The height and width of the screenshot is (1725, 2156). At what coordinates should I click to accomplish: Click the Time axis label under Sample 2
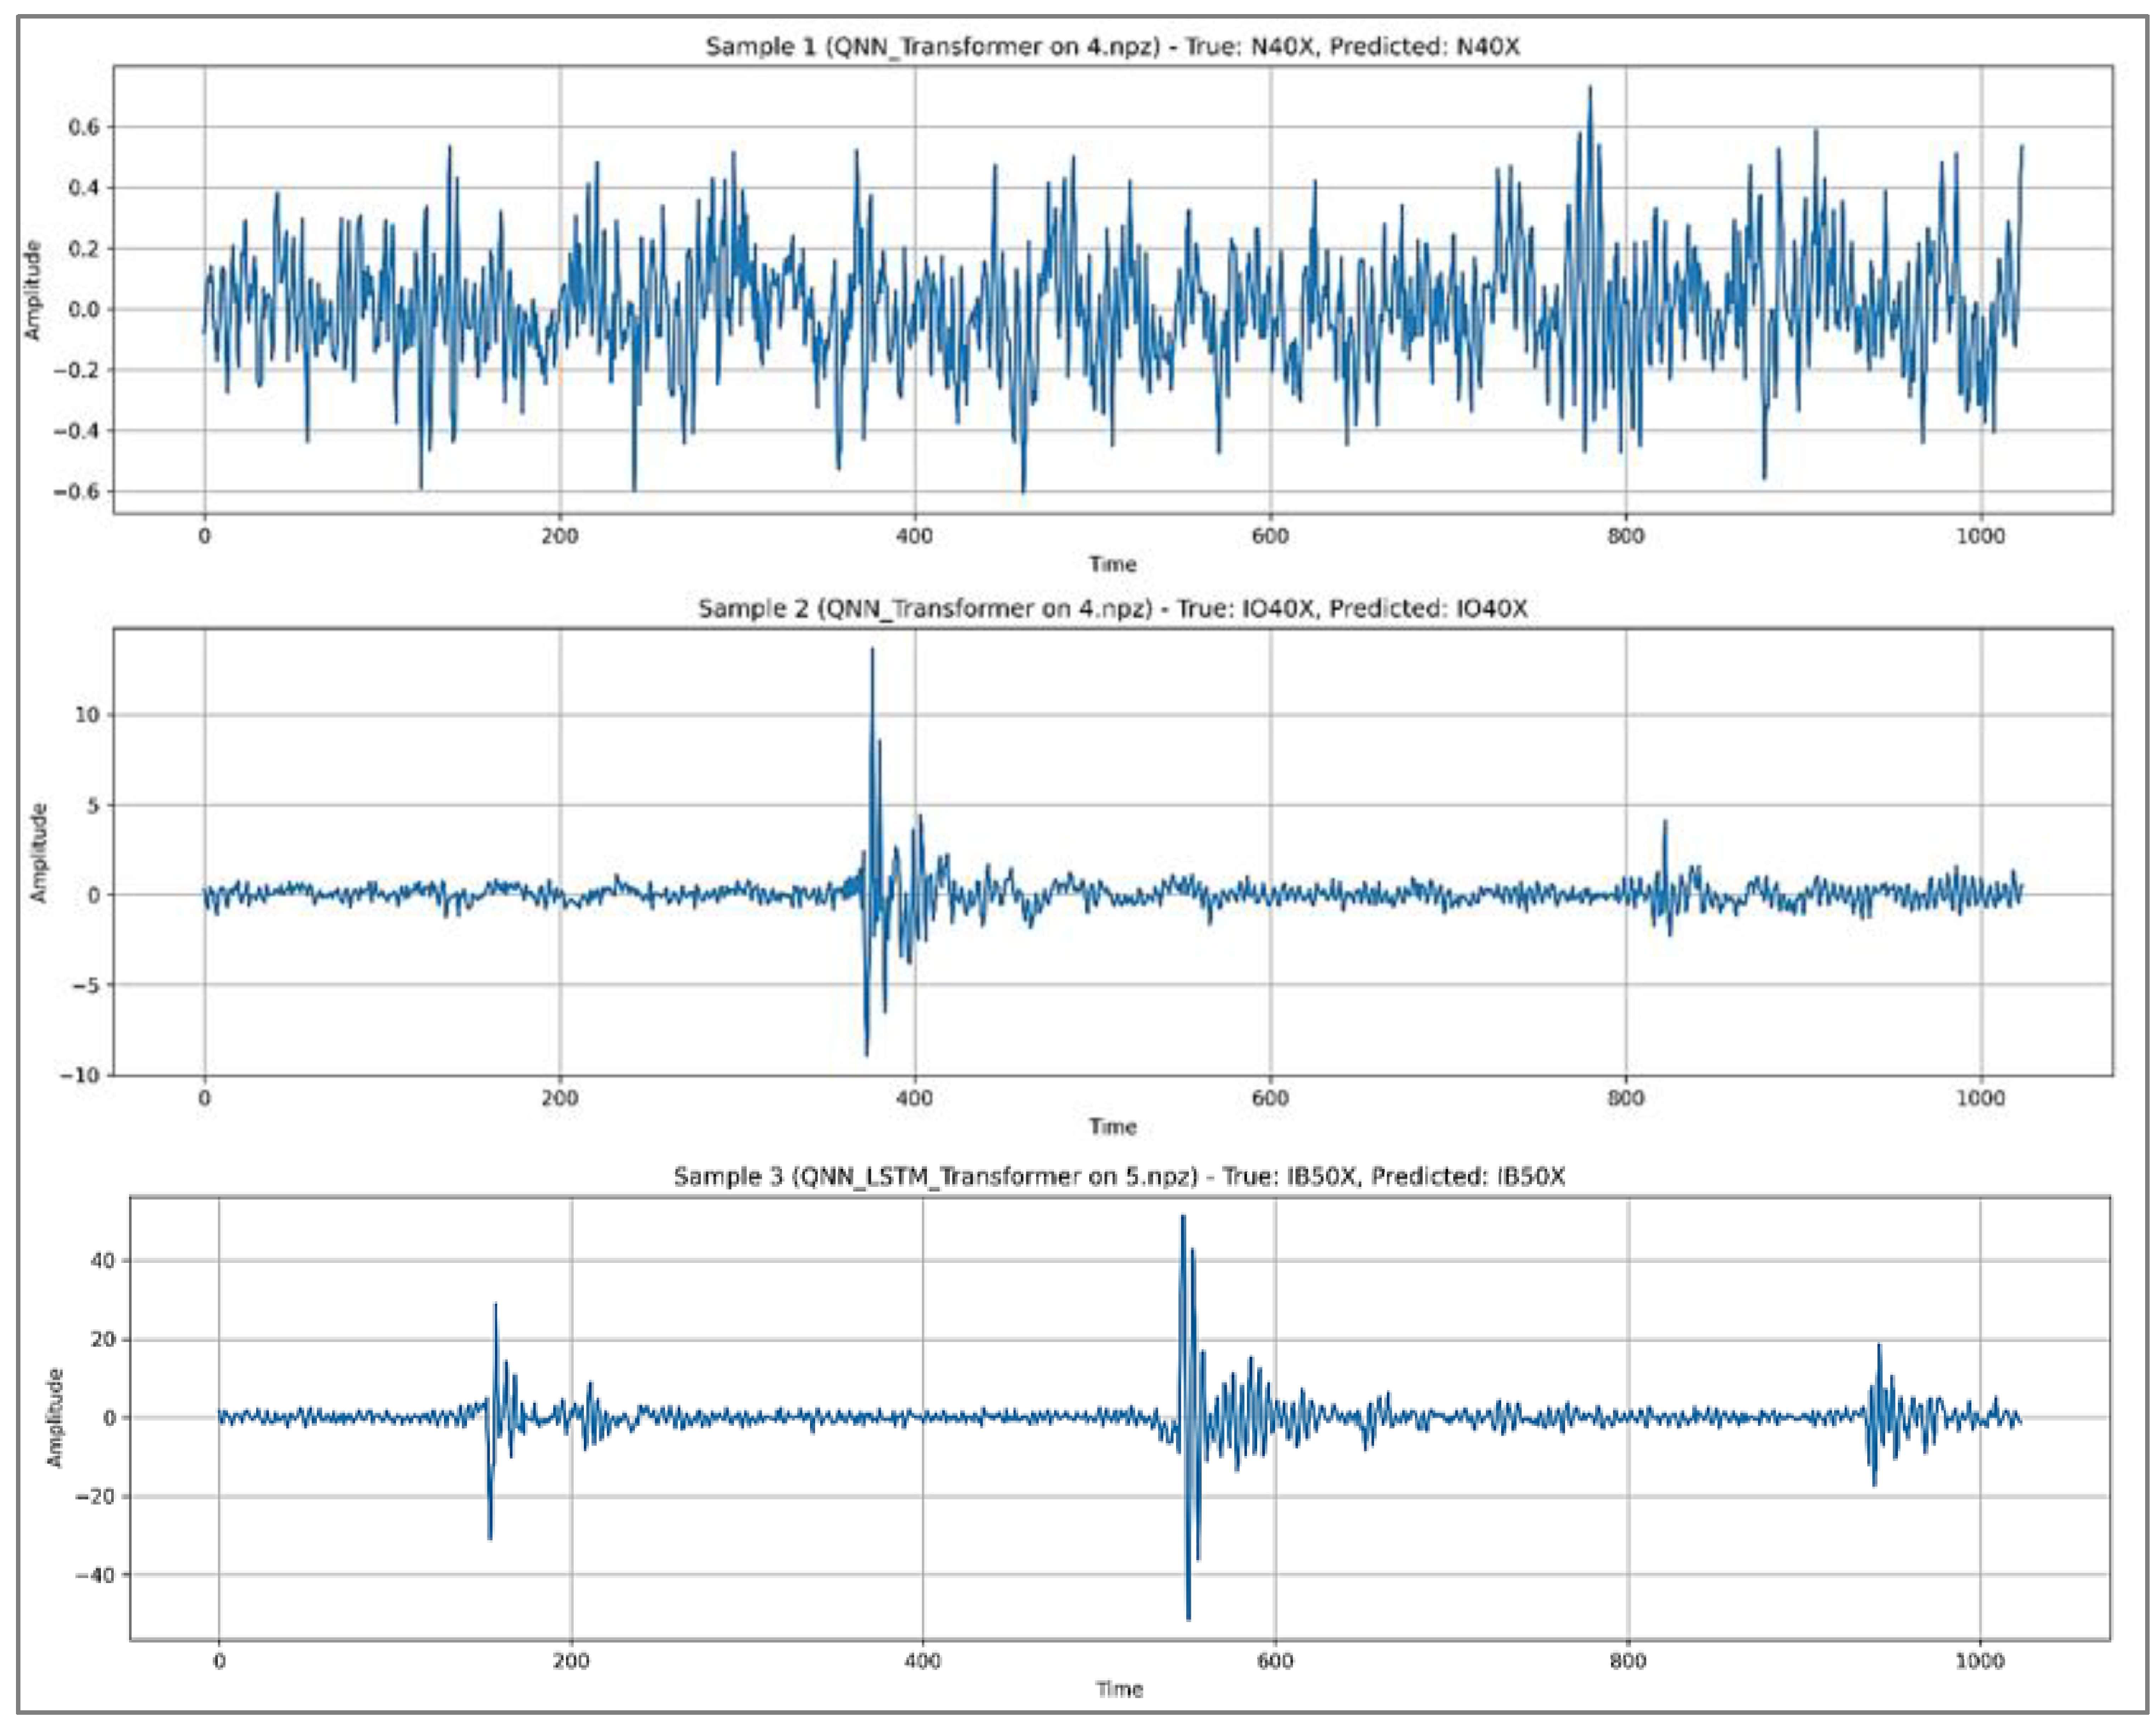pos(1112,1127)
